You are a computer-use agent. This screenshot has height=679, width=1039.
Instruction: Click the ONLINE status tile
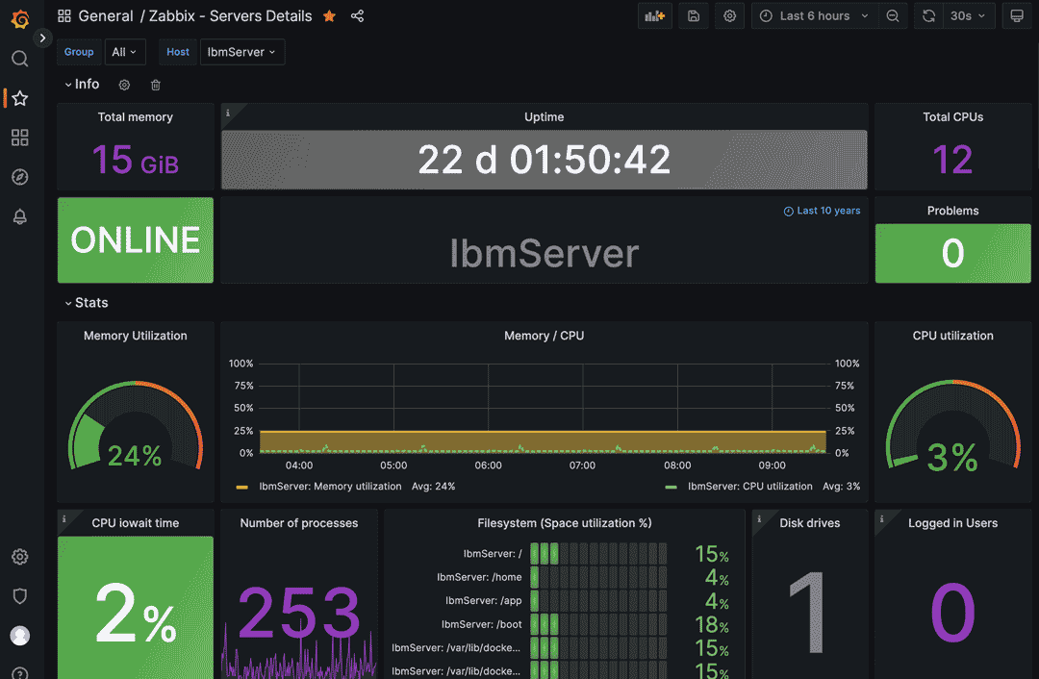pos(136,239)
